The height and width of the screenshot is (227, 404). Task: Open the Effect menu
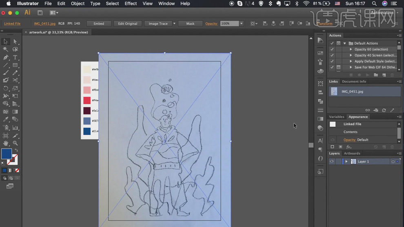[131, 4]
